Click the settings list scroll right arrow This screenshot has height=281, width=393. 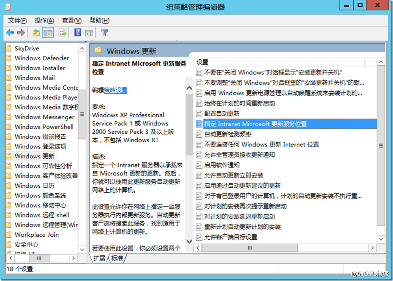coord(372,248)
